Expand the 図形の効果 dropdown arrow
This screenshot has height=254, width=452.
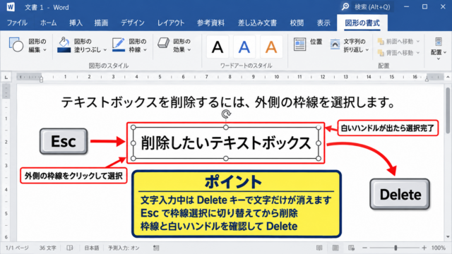coord(189,50)
